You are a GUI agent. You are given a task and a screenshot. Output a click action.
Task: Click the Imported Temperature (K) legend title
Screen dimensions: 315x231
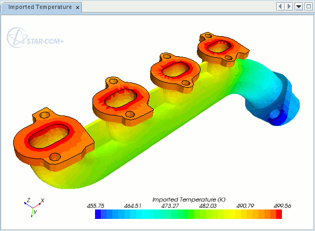(188, 199)
